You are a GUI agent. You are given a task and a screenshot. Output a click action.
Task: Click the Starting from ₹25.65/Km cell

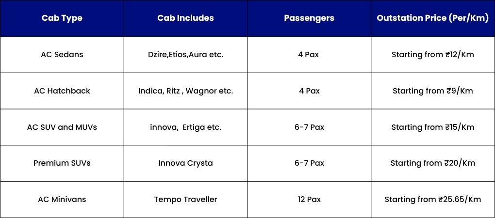tap(433, 200)
